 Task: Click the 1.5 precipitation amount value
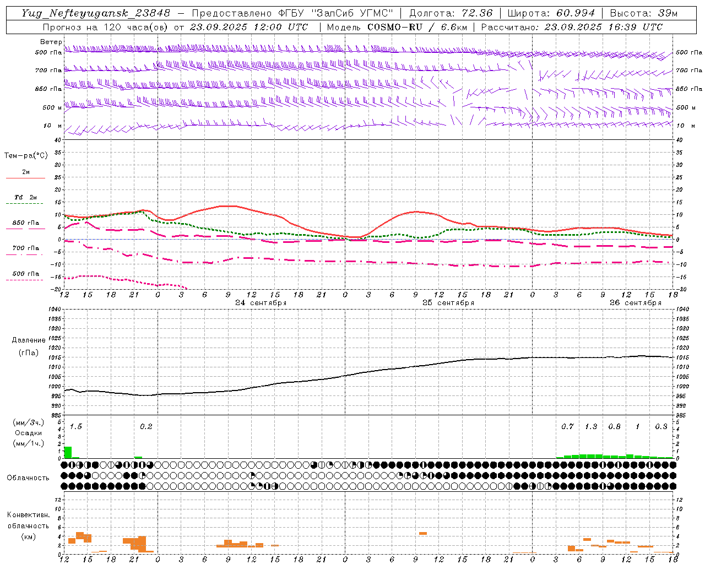(x=76, y=426)
